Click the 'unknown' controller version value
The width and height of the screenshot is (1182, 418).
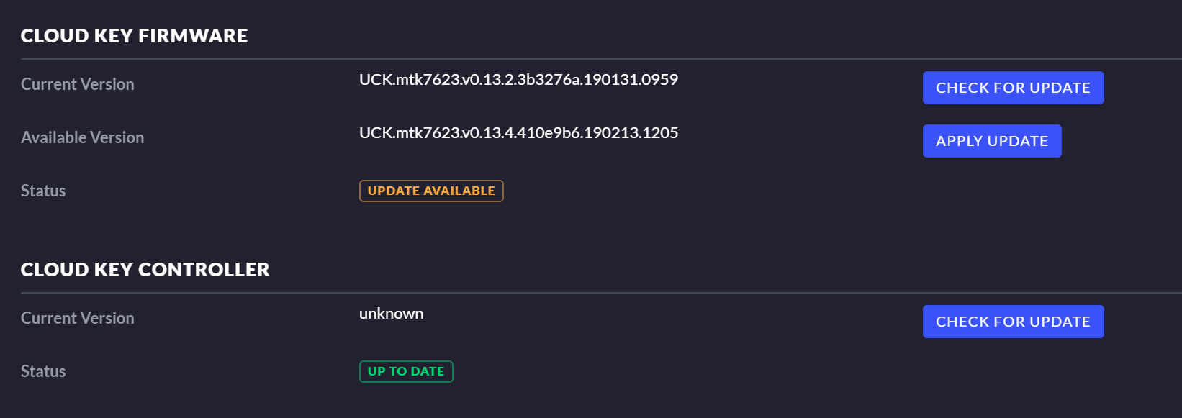391,314
